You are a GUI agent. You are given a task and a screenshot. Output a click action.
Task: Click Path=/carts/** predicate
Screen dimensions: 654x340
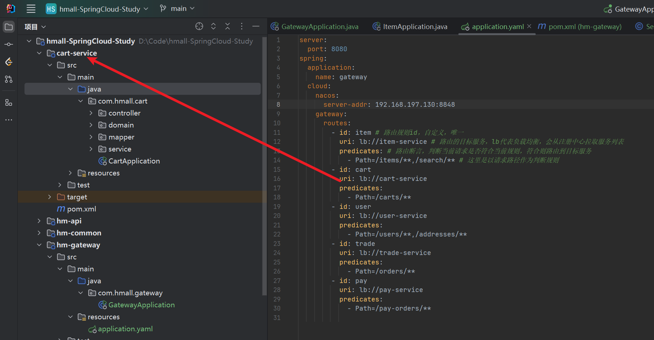point(383,197)
